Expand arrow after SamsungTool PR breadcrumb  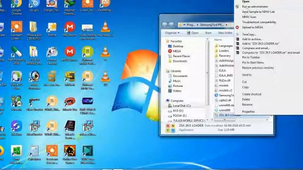point(226,25)
